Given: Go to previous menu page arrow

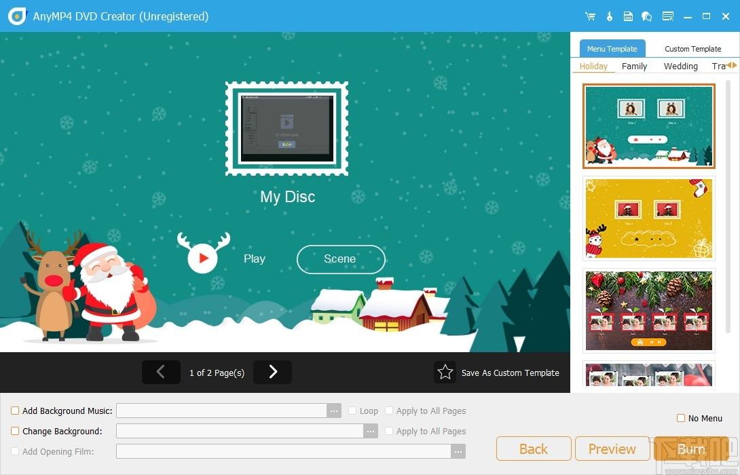Looking at the screenshot, I should (x=161, y=372).
